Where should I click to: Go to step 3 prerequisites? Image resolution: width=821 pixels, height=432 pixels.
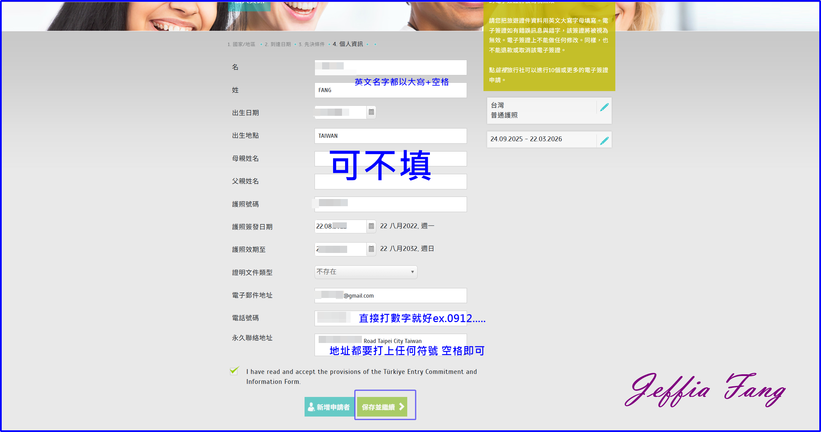(311, 44)
